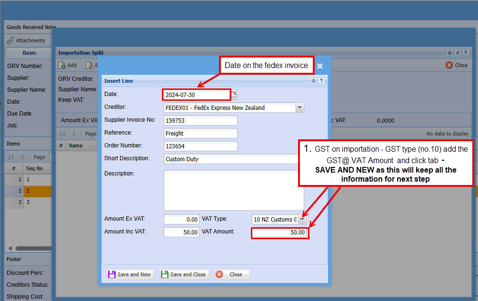Select Items row with Seq No 2

pos(29,191)
